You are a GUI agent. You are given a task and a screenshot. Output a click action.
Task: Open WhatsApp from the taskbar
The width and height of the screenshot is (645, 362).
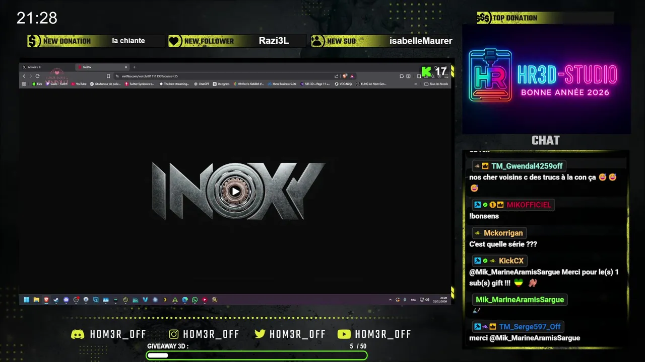195,300
